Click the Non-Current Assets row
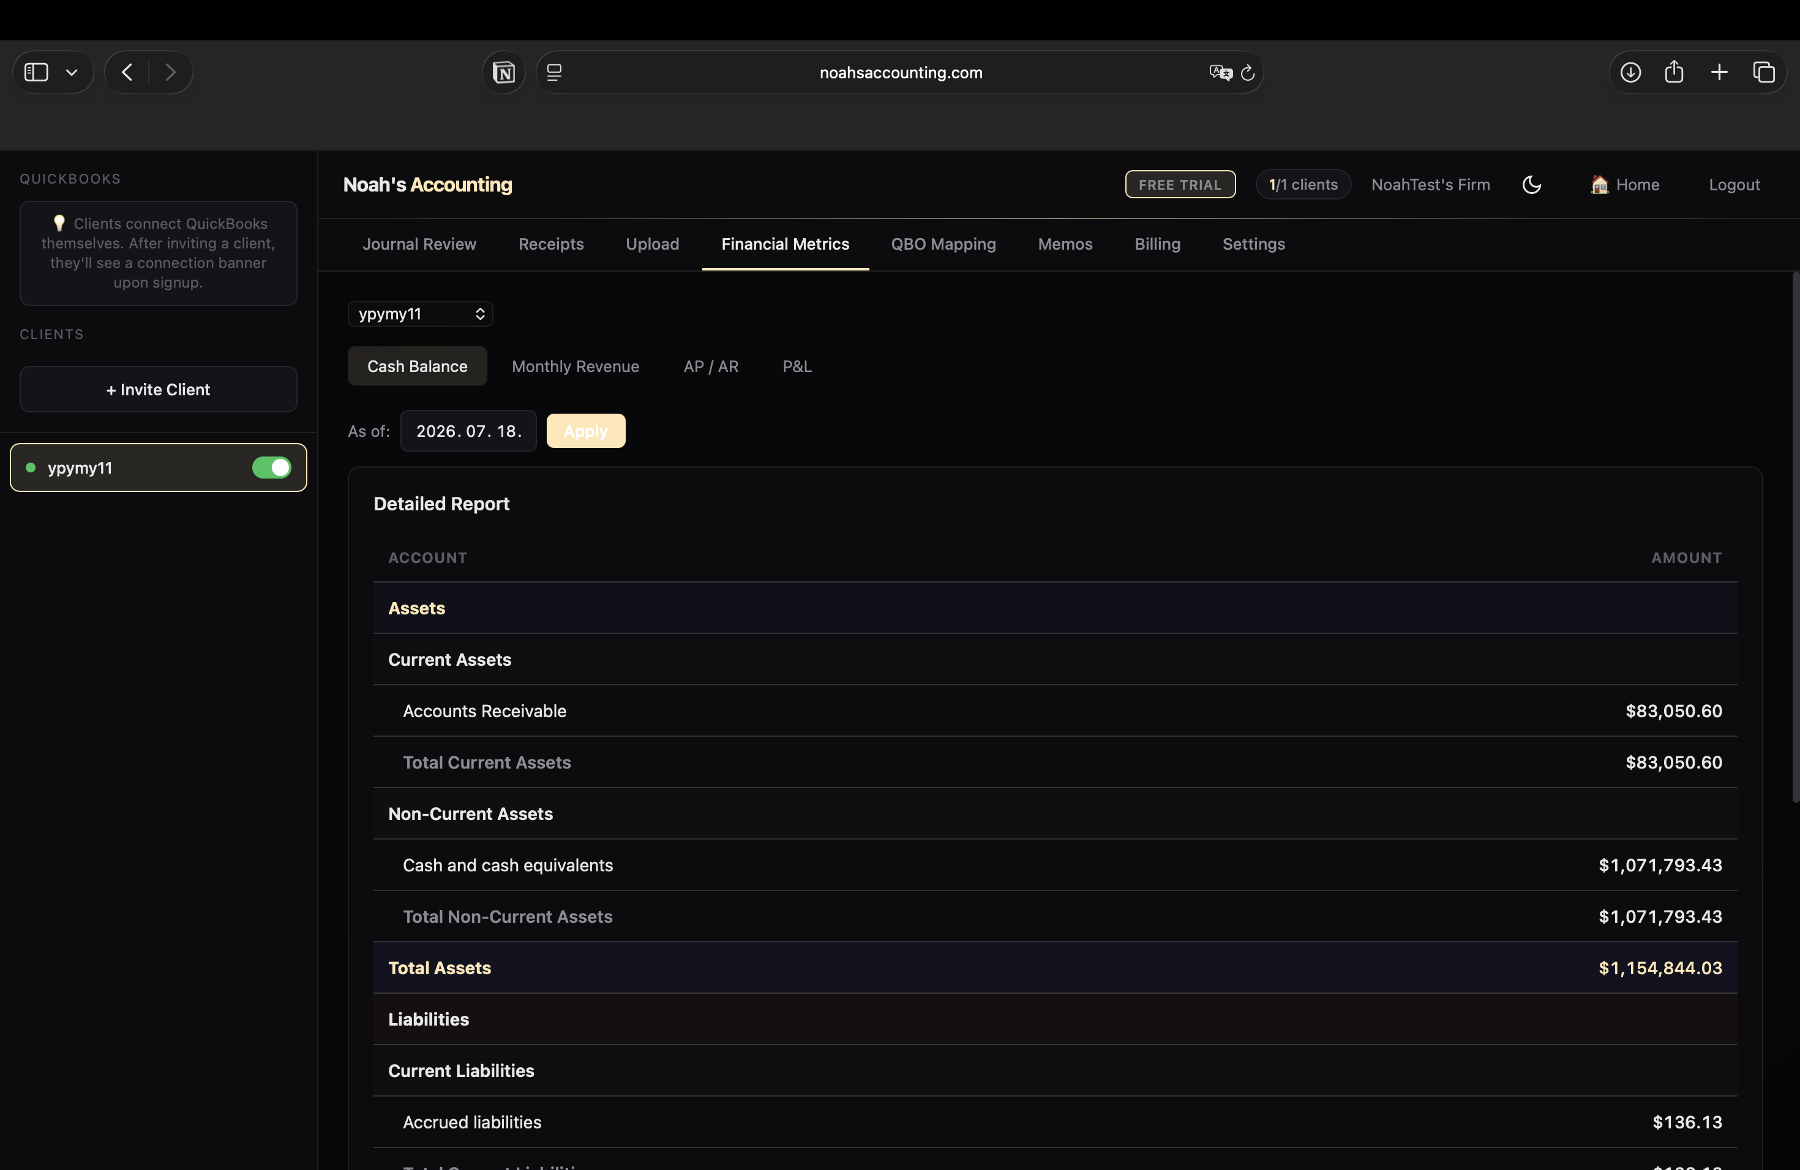The width and height of the screenshot is (1800, 1170). pyautogui.click(x=1055, y=813)
